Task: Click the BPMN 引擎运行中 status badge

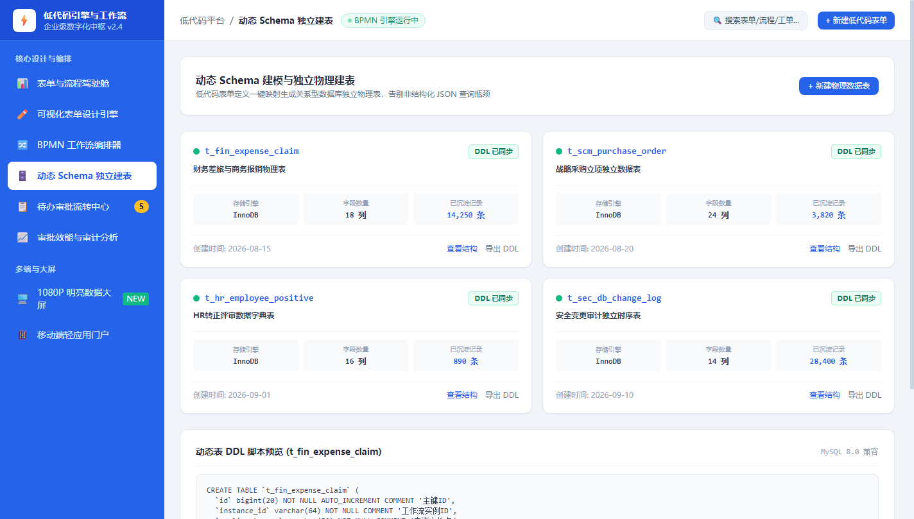Action: point(383,21)
